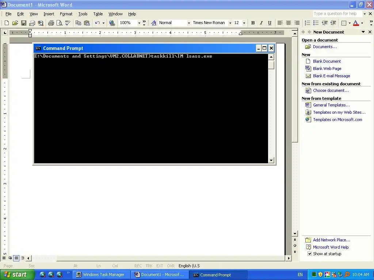
Task: Align text left
Action: [280, 23]
